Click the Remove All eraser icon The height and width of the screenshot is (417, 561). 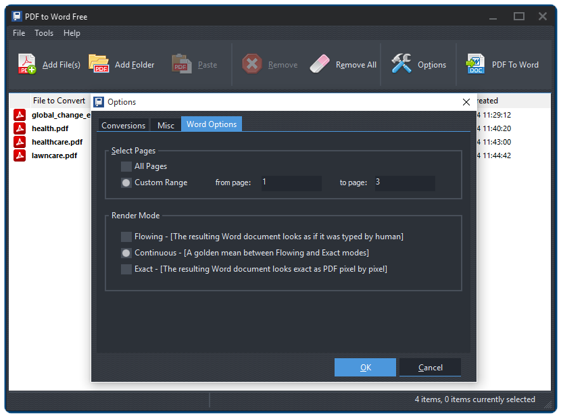[320, 64]
